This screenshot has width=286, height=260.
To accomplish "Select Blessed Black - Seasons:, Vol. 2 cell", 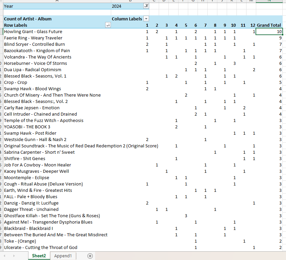I will tap(57, 101).
